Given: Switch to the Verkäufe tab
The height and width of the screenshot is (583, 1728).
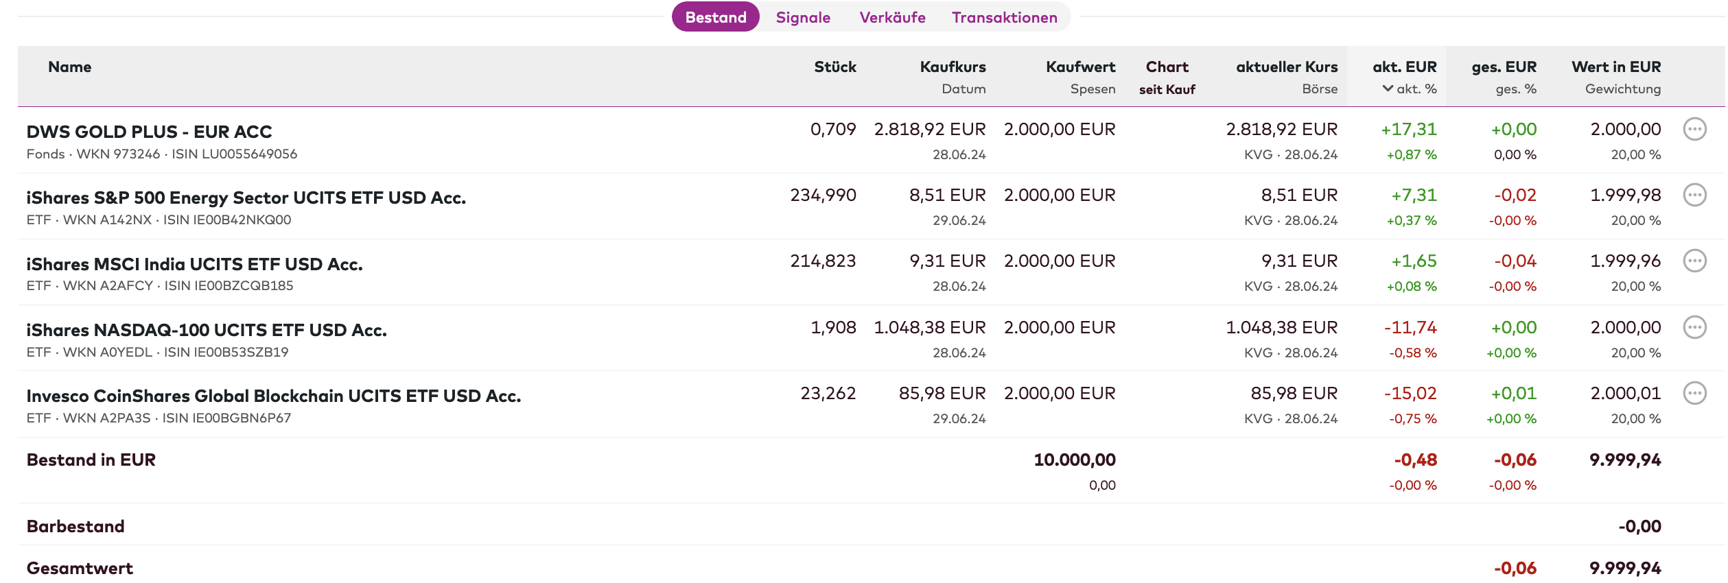Looking at the screenshot, I should click(892, 17).
